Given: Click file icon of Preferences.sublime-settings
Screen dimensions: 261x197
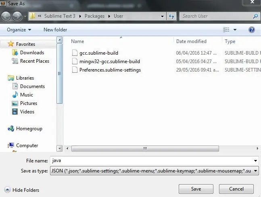Looking at the screenshot, I should 75,70.
